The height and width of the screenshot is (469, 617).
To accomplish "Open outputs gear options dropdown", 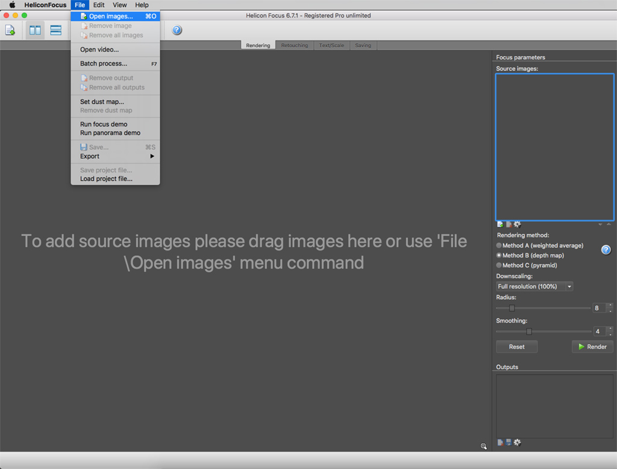I will [517, 443].
